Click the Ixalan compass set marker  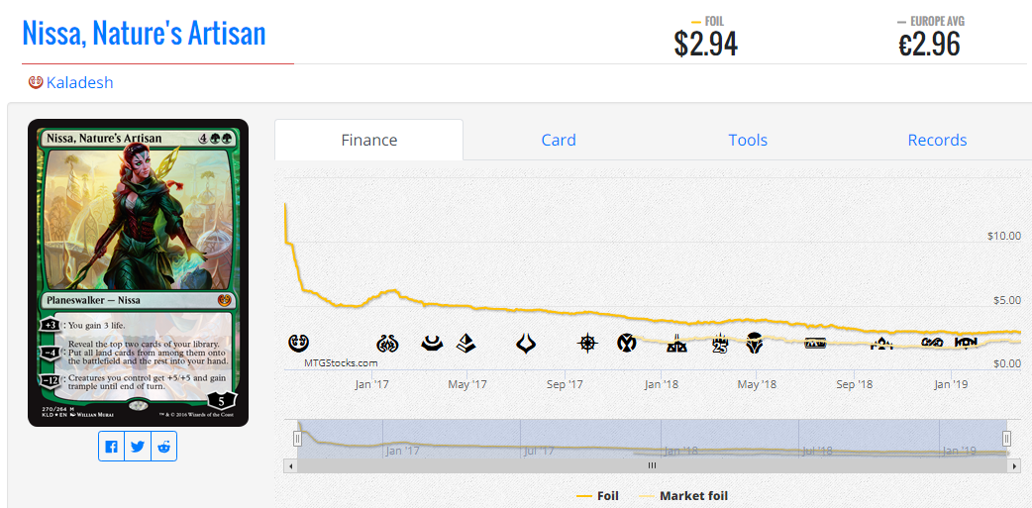(587, 343)
